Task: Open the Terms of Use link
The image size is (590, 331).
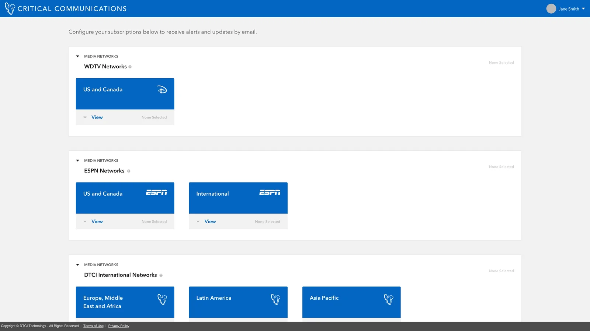Action: point(93,326)
